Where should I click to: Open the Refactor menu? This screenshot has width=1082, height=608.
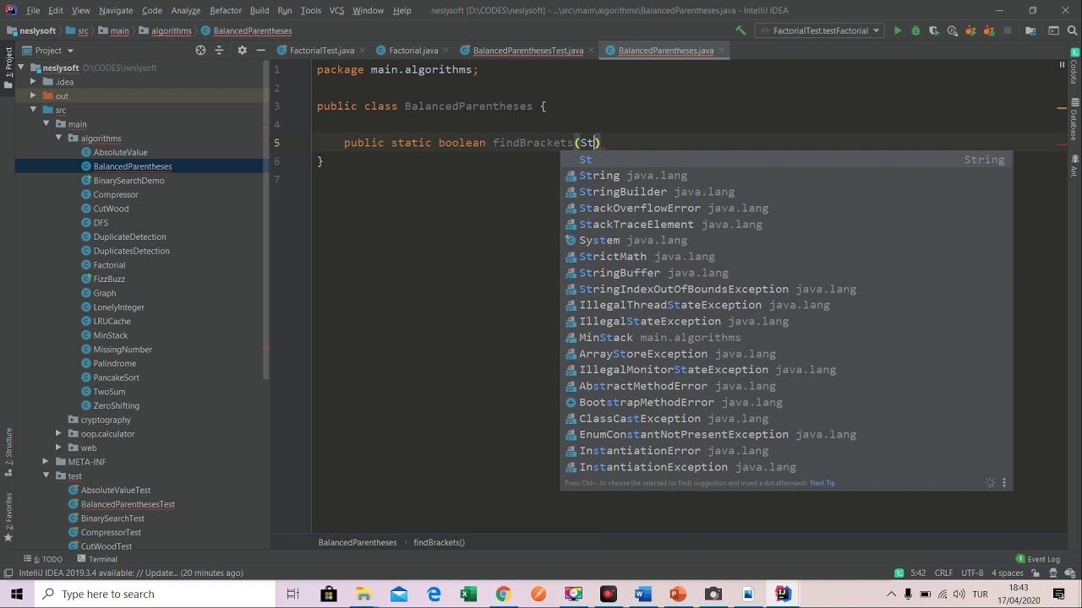point(226,10)
